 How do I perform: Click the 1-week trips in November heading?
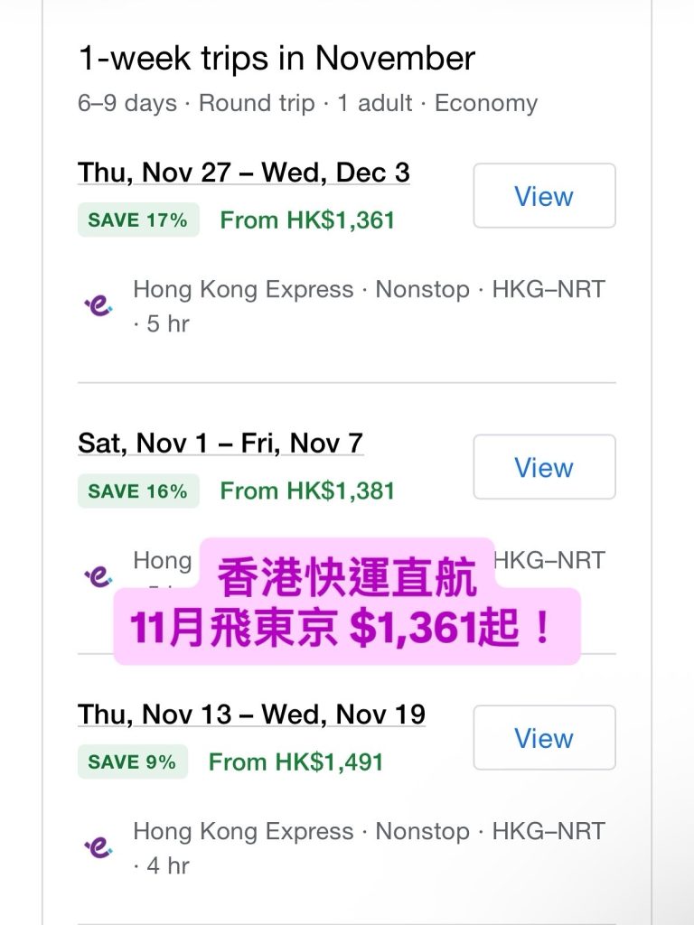277,59
